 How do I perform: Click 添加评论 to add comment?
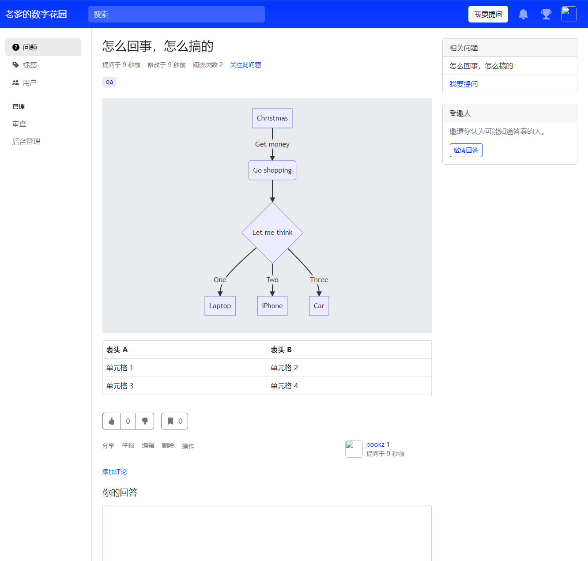click(114, 472)
